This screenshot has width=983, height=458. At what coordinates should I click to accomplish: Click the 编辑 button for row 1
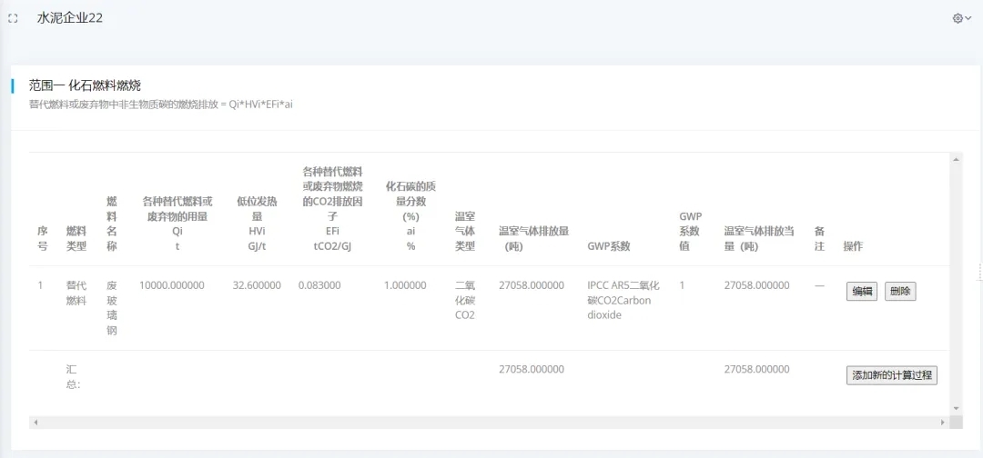(861, 292)
